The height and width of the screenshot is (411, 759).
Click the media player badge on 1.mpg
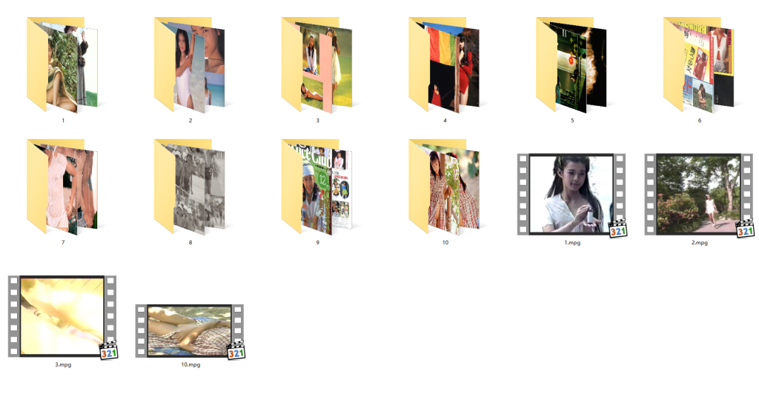click(x=618, y=229)
